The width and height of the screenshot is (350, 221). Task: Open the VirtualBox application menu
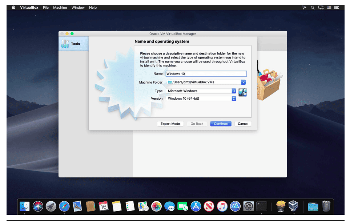tap(29, 8)
